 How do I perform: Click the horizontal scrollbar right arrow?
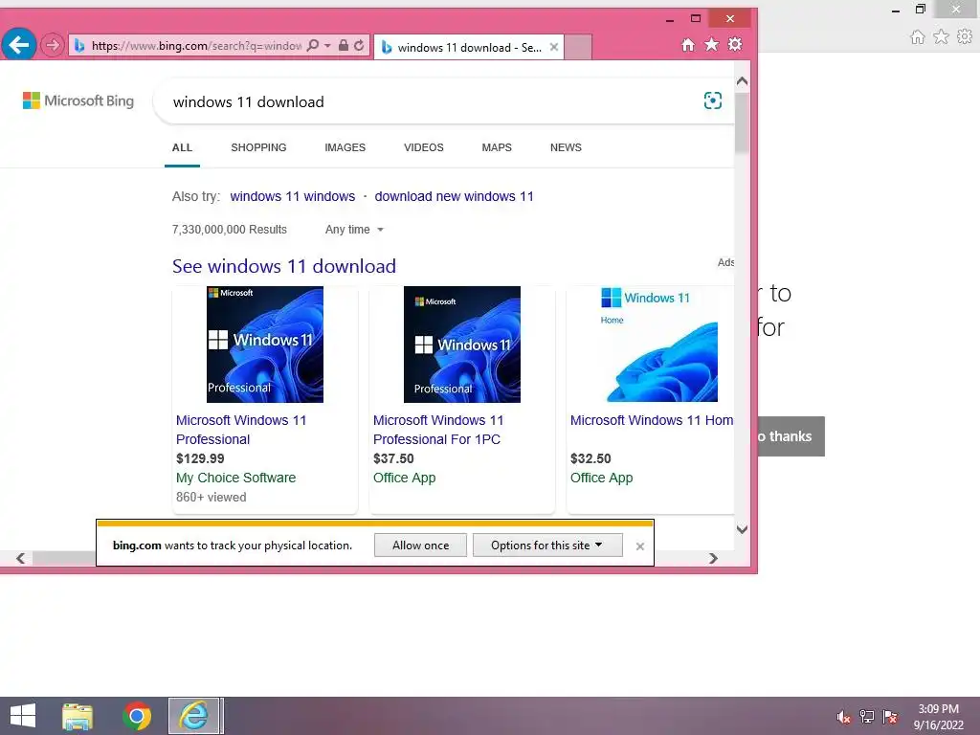713,558
